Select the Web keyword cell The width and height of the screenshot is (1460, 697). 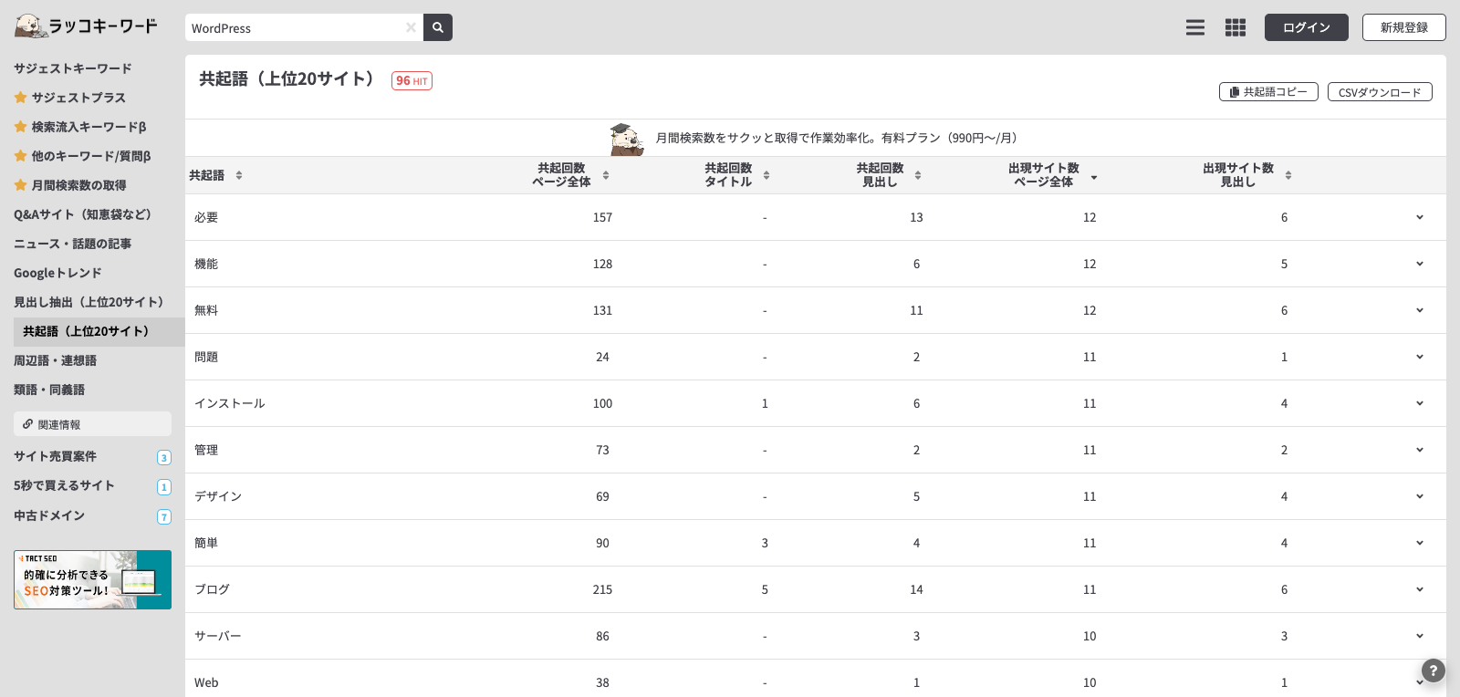[x=206, y=682]
